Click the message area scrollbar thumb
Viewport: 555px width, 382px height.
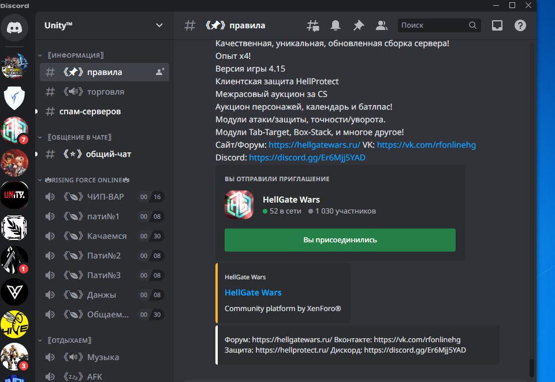coord(531,368)
